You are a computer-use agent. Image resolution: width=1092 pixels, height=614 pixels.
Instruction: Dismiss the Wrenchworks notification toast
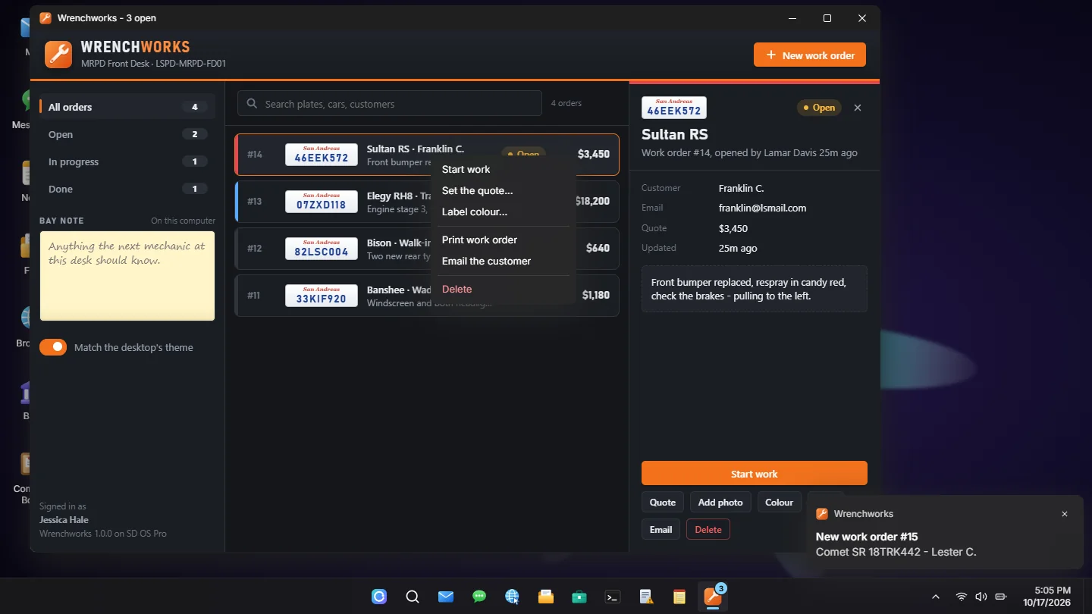pyautogui.click(x=1065, y=514)
